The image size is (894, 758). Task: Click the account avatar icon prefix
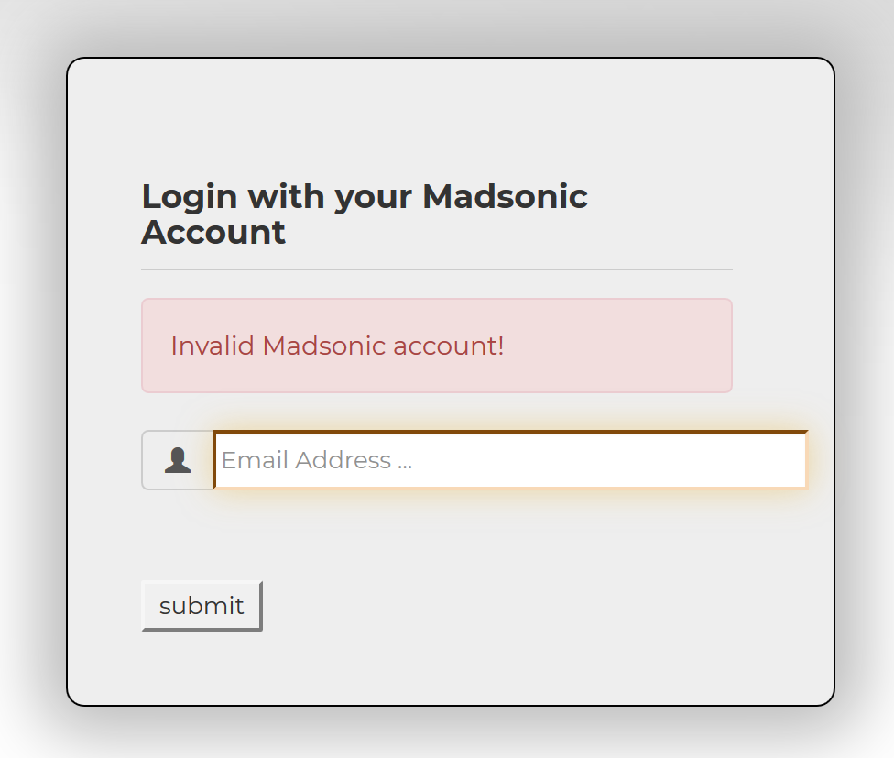(x=178, y=460)
